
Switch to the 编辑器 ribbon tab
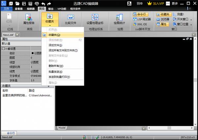(31, 9)
